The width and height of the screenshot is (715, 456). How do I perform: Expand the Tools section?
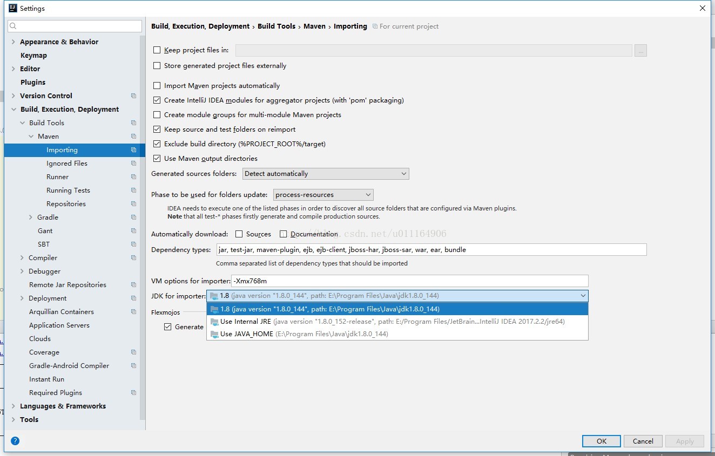pyautogui.click(x=13, y=420)
